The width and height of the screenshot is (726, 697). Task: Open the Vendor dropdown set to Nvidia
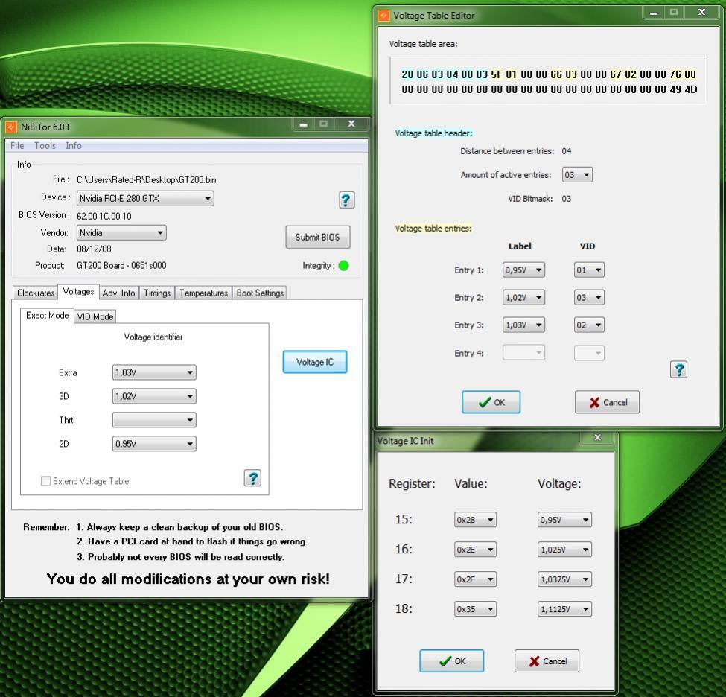coord(121,232)
